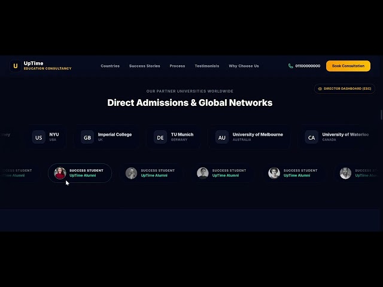This screenshot has height=287, width=383.
Task: Select University of Melbourne text
Action: pos(258,135)
